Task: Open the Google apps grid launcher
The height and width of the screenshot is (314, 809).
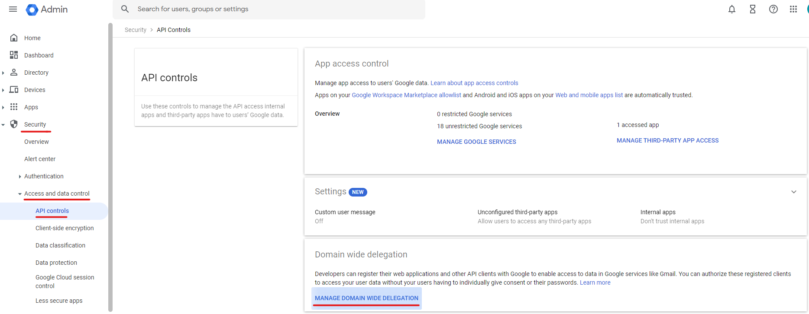Action: click(x=793, y=9)
